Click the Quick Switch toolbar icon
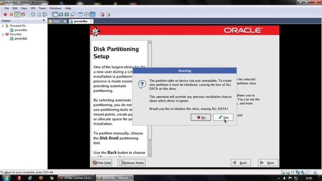The width and height of the screenshot is (322, 181). point(61,15)
